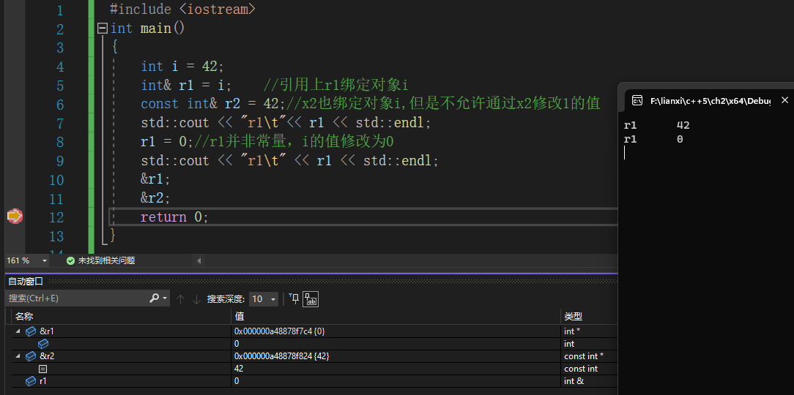This screenshot has height=395, width=794.
Task: Click the breakpoint marker on line 12
Action: [x=15, y=217]
